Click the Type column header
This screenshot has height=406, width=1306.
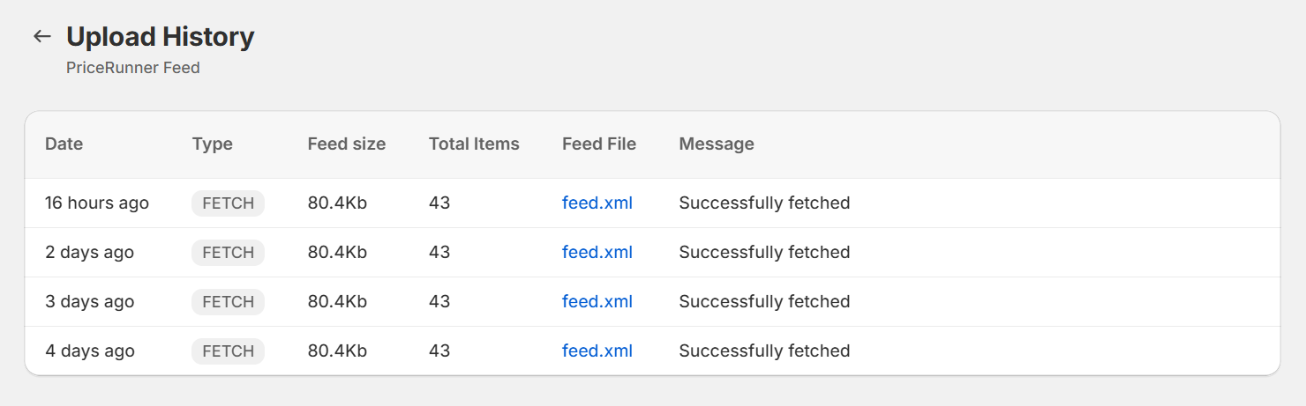[213, 144]
